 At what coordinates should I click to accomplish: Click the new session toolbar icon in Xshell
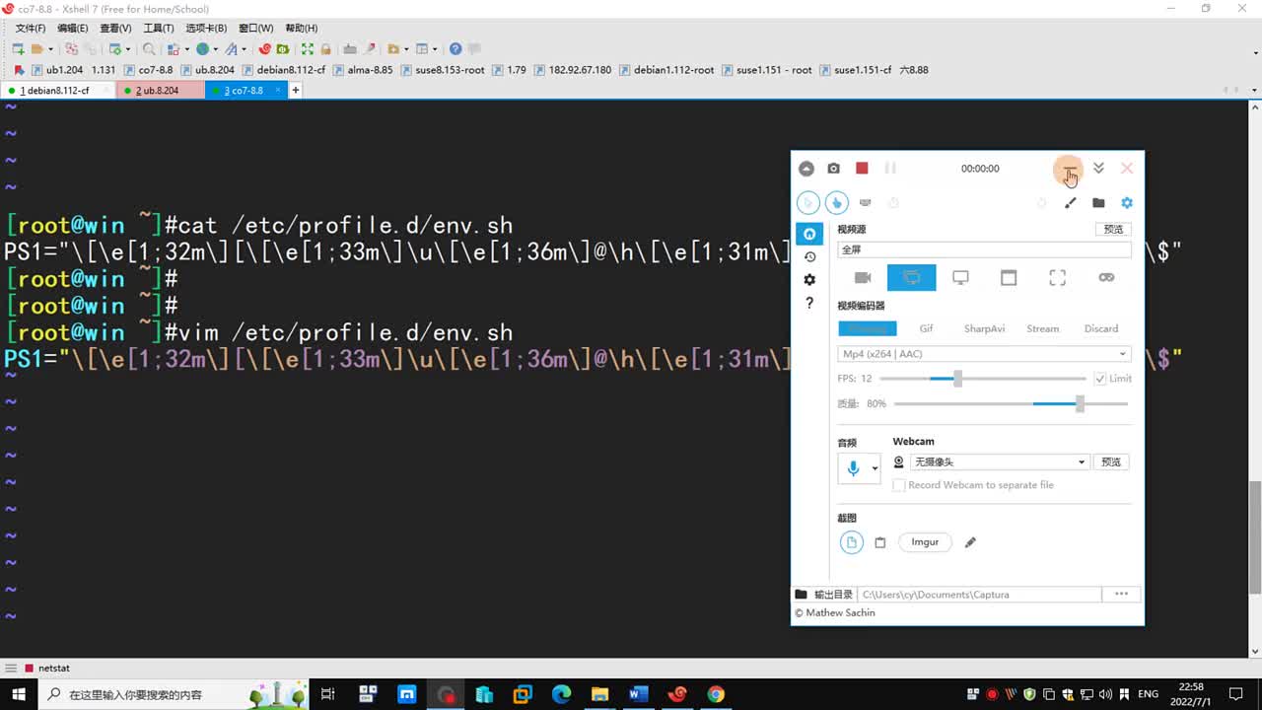pyautogui.click(x=20, y=48)
